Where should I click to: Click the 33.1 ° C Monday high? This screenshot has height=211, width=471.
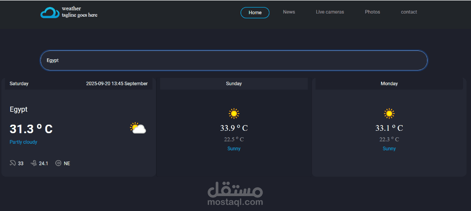(x=389, y=128)
